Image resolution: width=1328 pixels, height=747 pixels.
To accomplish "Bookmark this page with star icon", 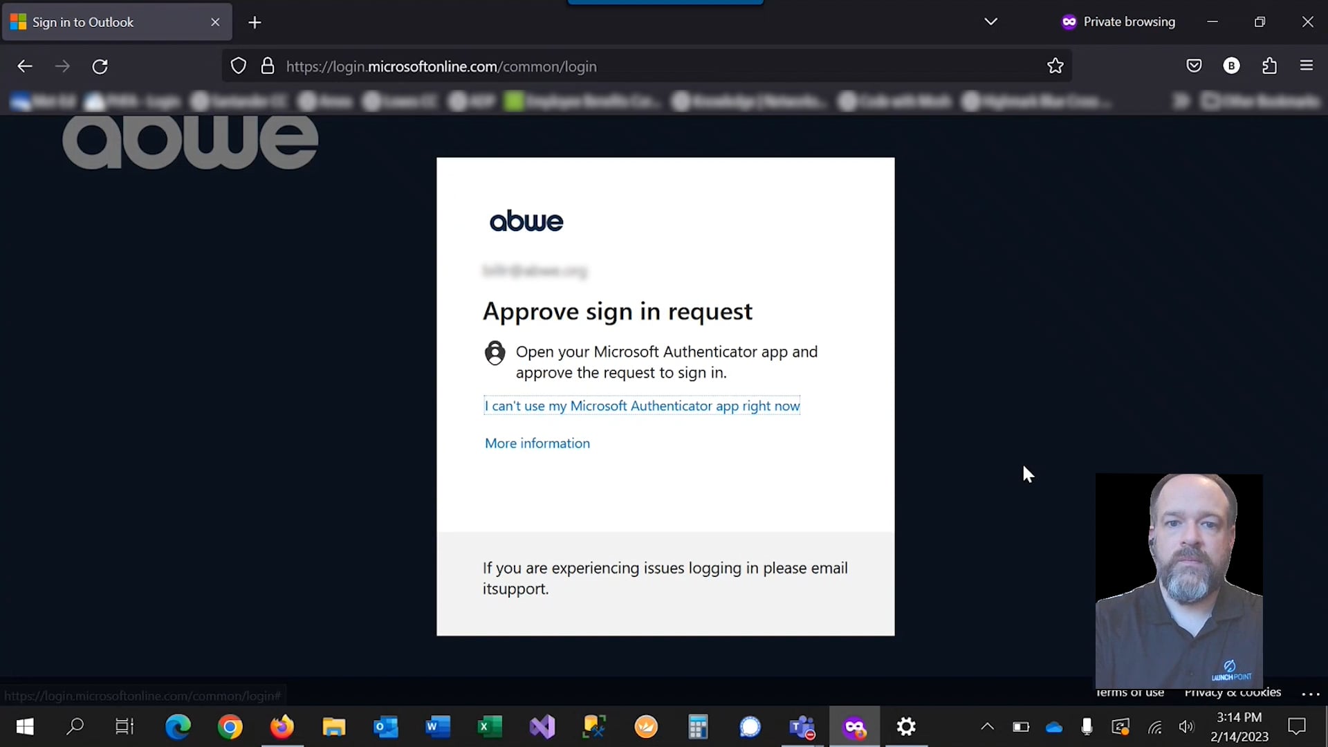I will (x=1055, y=66).
